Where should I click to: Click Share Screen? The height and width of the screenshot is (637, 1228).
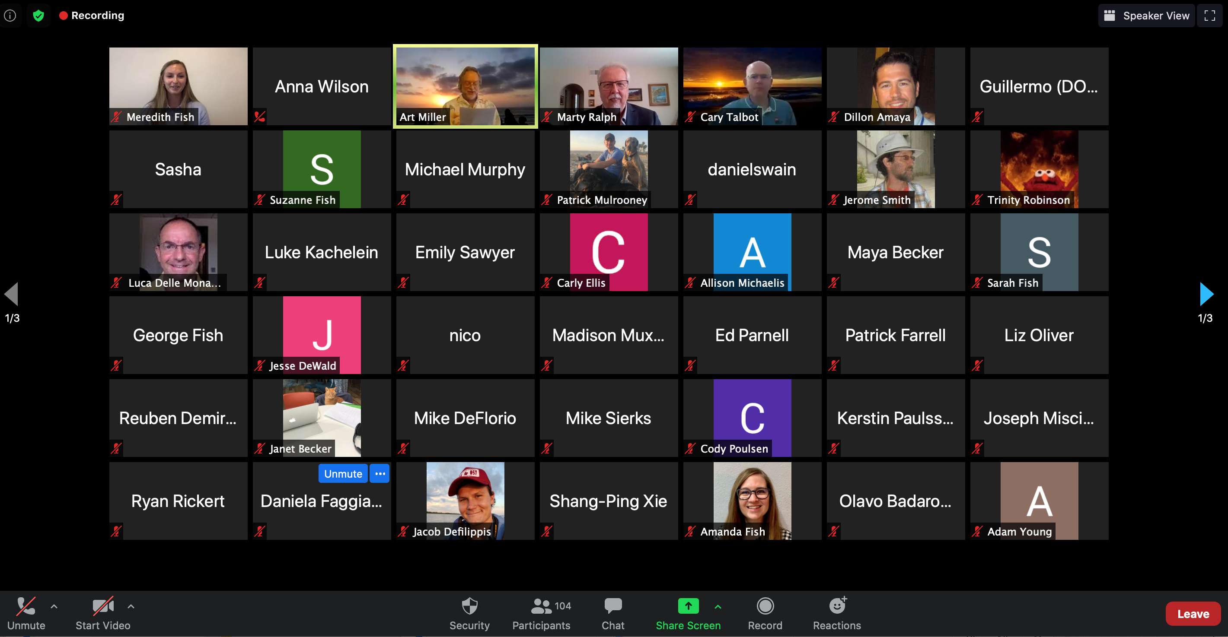pos(688,614)
